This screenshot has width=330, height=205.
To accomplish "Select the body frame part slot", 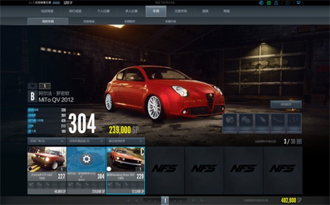I will coord(294,123).
